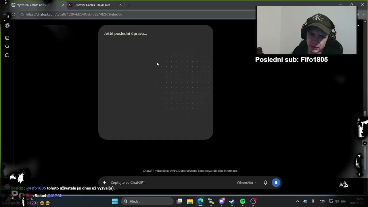This screenshot has height=207, width=368.
Task: Stop the response with the blue stop button
Action: 276,183
